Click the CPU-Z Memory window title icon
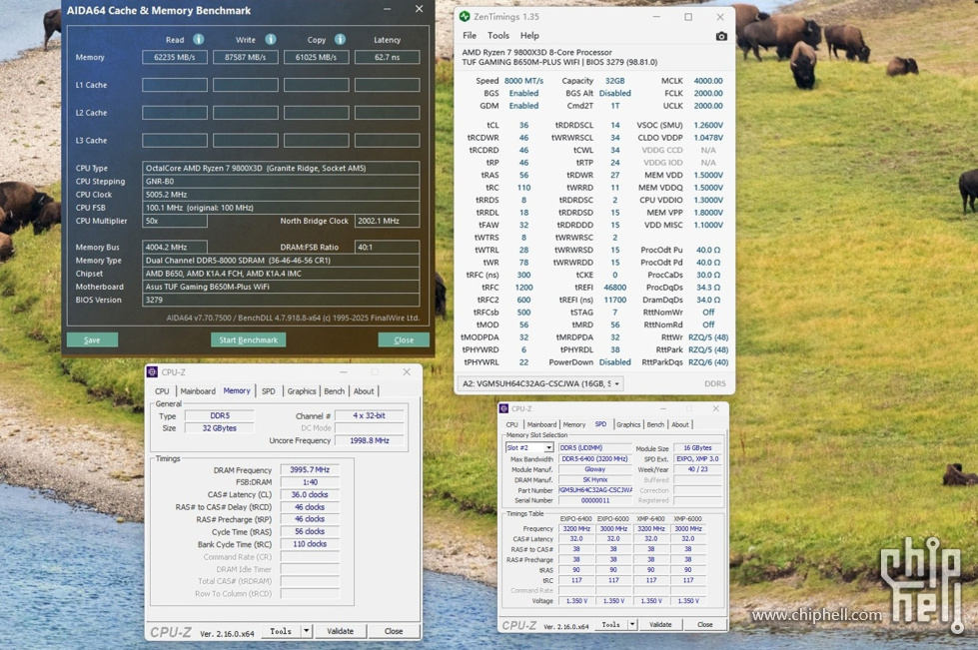The image size is (978, 650). (152, 372)
